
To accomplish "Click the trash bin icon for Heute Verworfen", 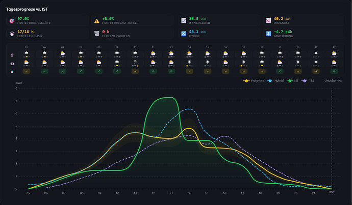I will [97, 34].
